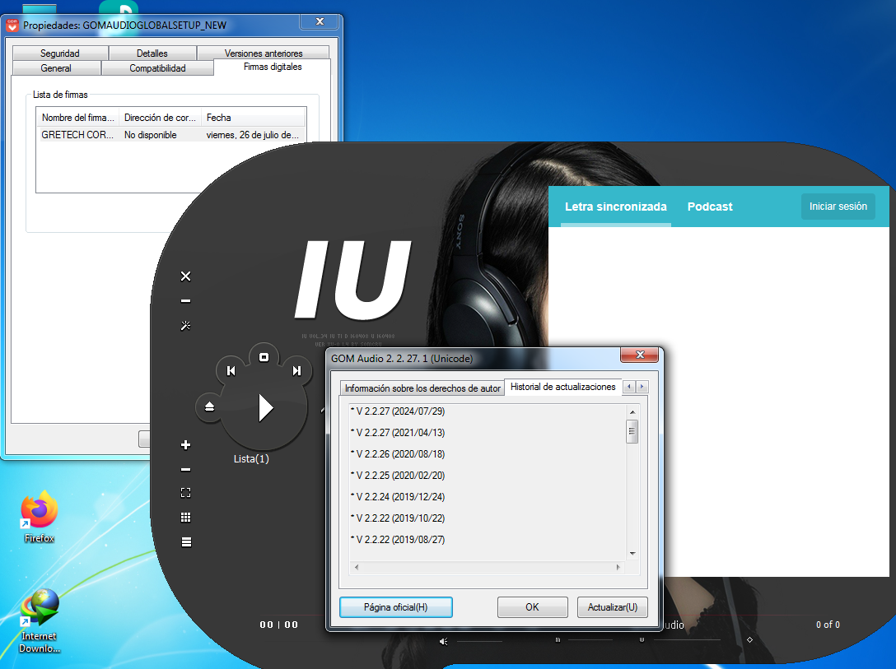896x669 pixels.
Task: Open the magic wand settings icon
Action: pos(185,326)
